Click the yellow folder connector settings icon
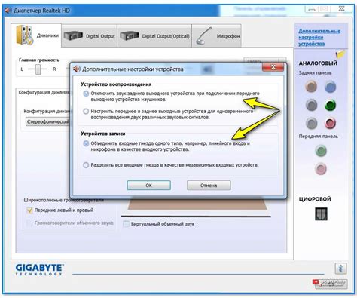Viewport: 357px width, 298px height. pyautogui.click(x=340, y=54)
